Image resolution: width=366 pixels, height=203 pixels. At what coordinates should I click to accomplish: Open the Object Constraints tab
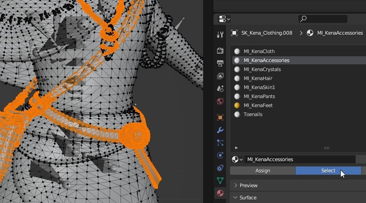point(220,168)
